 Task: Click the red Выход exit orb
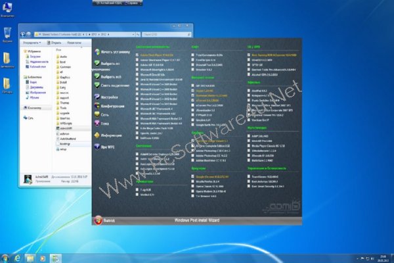click(x=98, y=220)
